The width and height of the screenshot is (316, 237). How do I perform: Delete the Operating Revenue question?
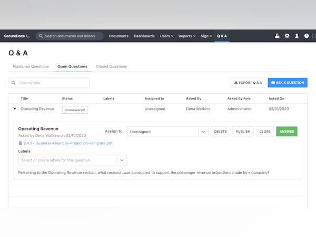click(220, 132)
